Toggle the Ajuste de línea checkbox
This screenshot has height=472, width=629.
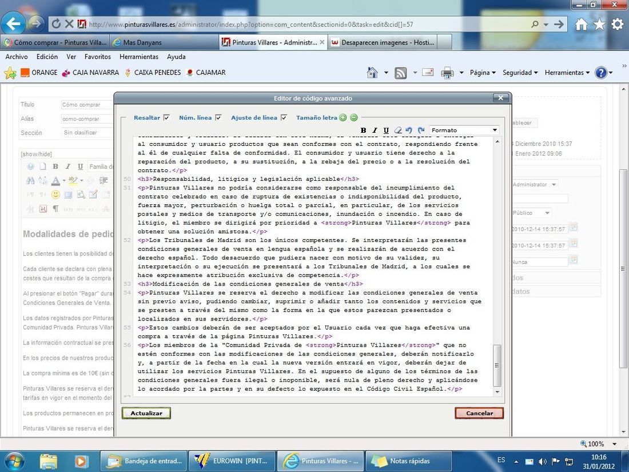pyautogui.click(x=284, y=118)
